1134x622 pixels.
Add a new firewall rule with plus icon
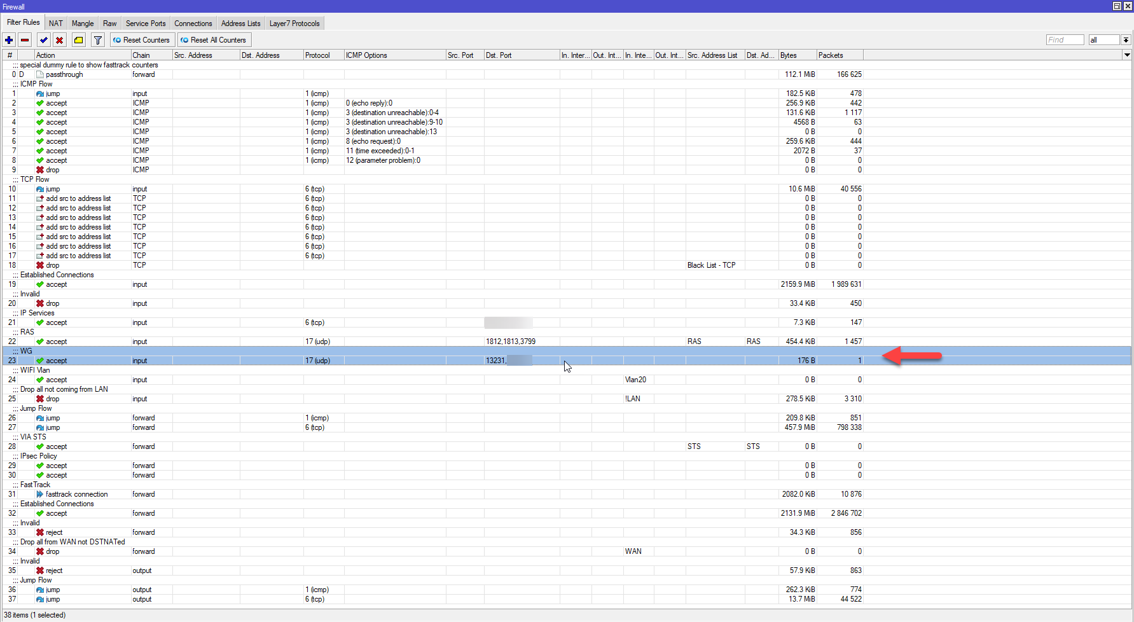pyautogui.click(x=9, y=40)
